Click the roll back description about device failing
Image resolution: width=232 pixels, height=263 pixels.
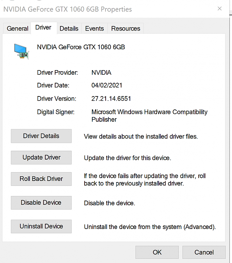[145, 180]
